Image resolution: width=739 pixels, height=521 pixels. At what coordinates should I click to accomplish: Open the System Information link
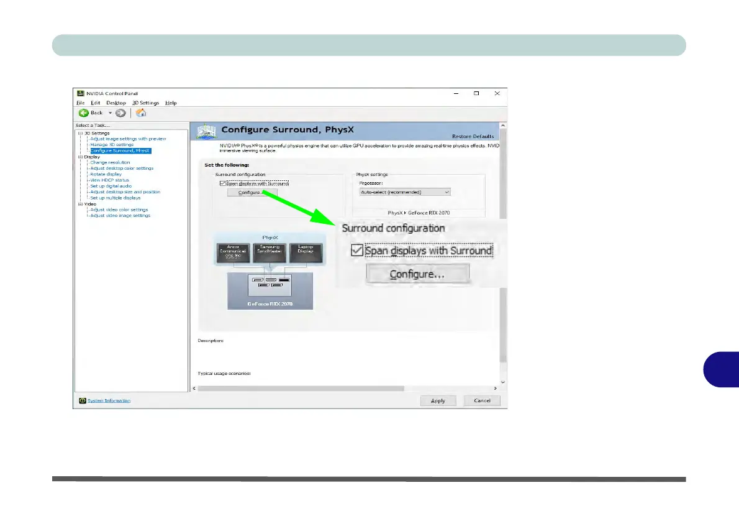click(x=109, y=400)
